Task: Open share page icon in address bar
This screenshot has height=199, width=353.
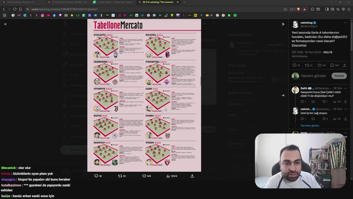Action: 292,9
